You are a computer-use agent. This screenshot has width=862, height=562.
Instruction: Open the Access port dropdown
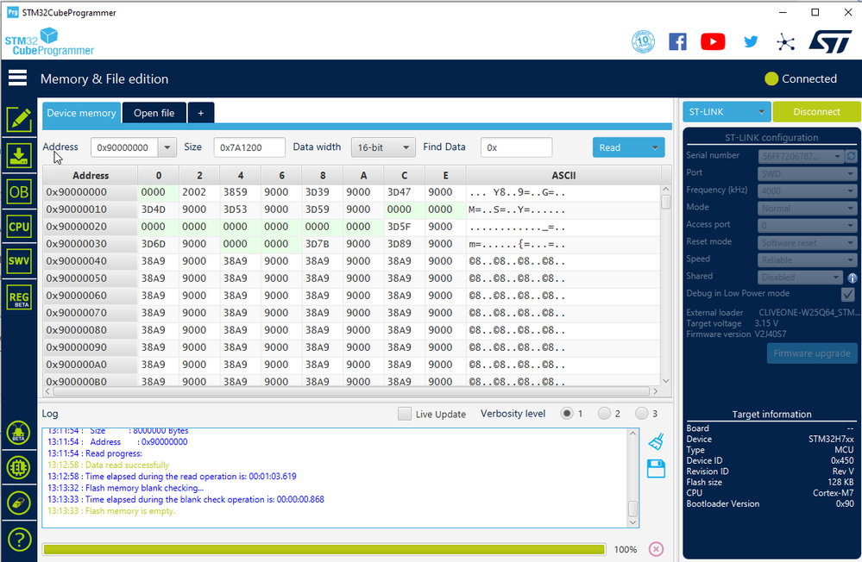pos(807,225)
